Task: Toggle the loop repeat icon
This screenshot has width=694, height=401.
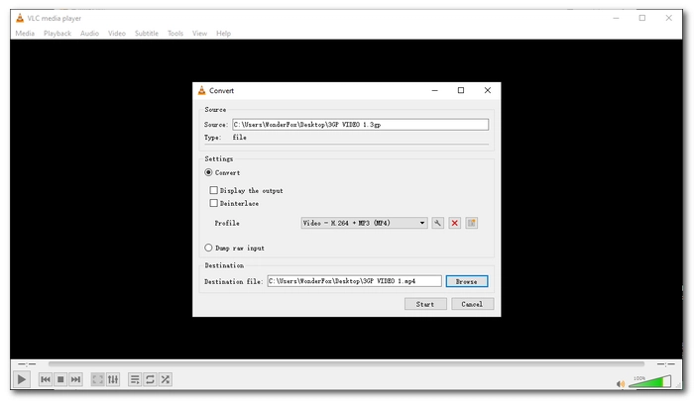Action: point(150,379)
